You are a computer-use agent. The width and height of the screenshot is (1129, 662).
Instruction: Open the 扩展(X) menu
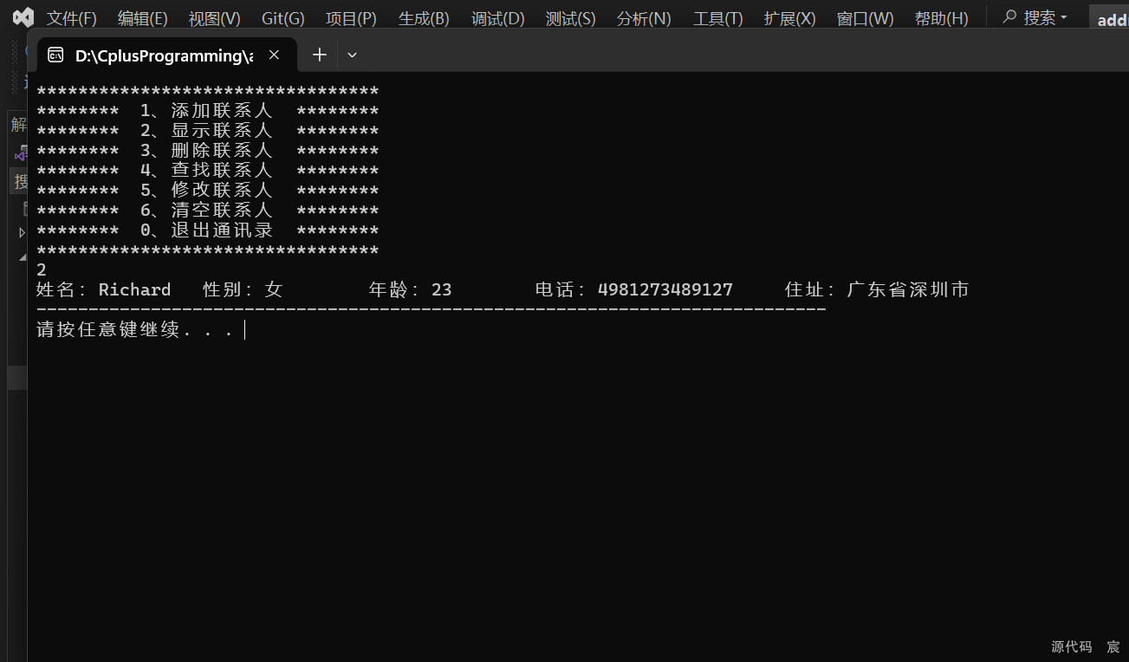click(x=789, y=18)
